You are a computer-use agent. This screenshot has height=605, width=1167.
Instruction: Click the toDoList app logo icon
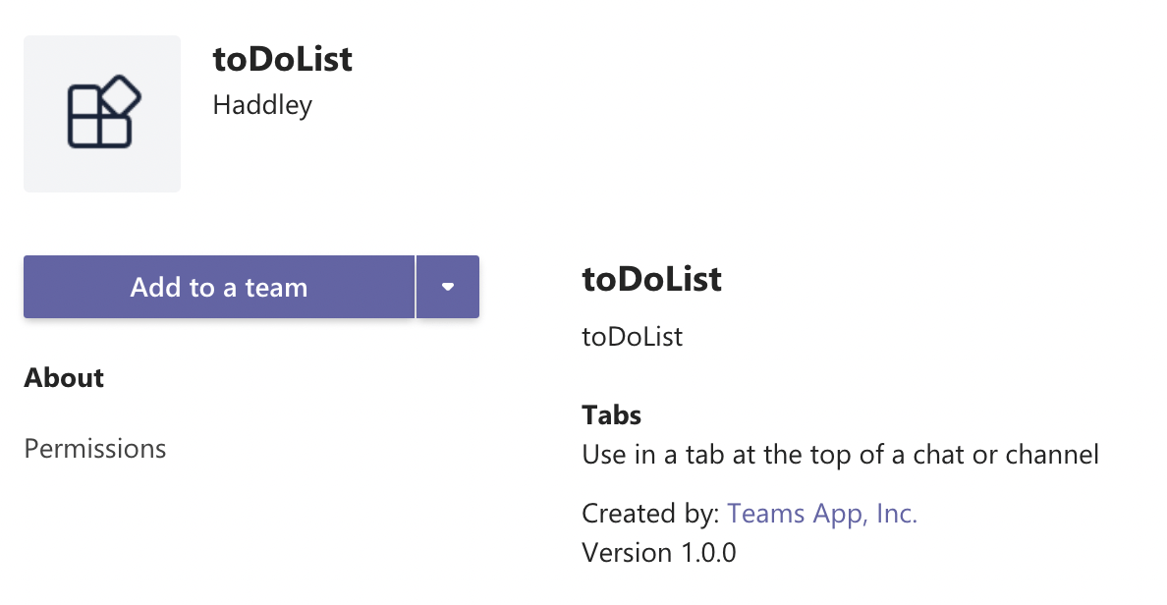coord(102,114)
